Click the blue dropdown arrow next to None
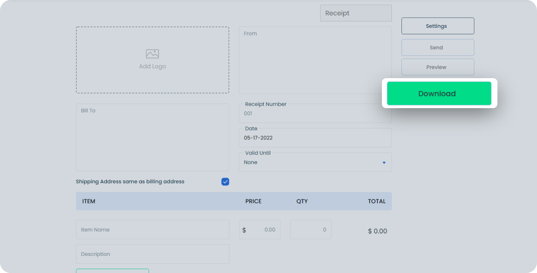This screenshot has height=273, width=537. 384,162
